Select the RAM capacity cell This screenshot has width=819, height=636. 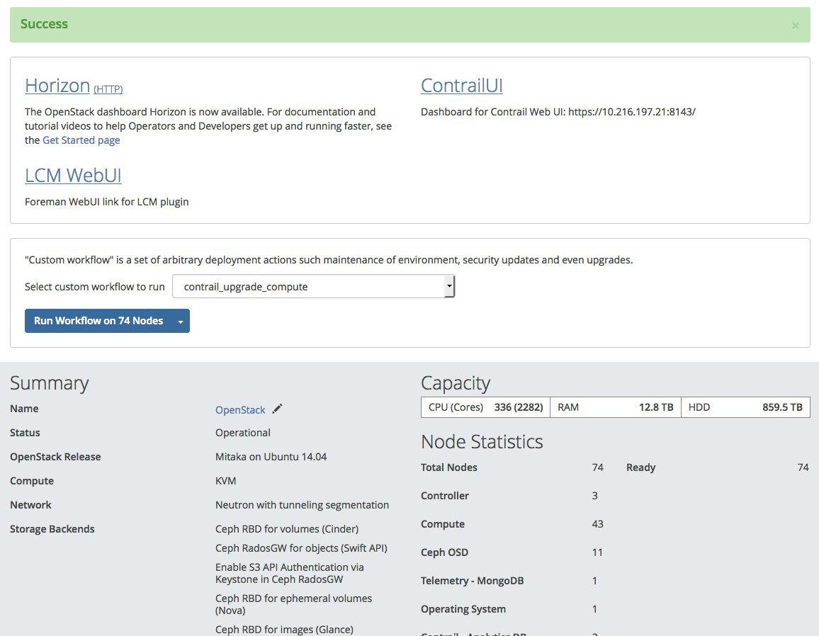pyautogui.click(x=615, y=407)
